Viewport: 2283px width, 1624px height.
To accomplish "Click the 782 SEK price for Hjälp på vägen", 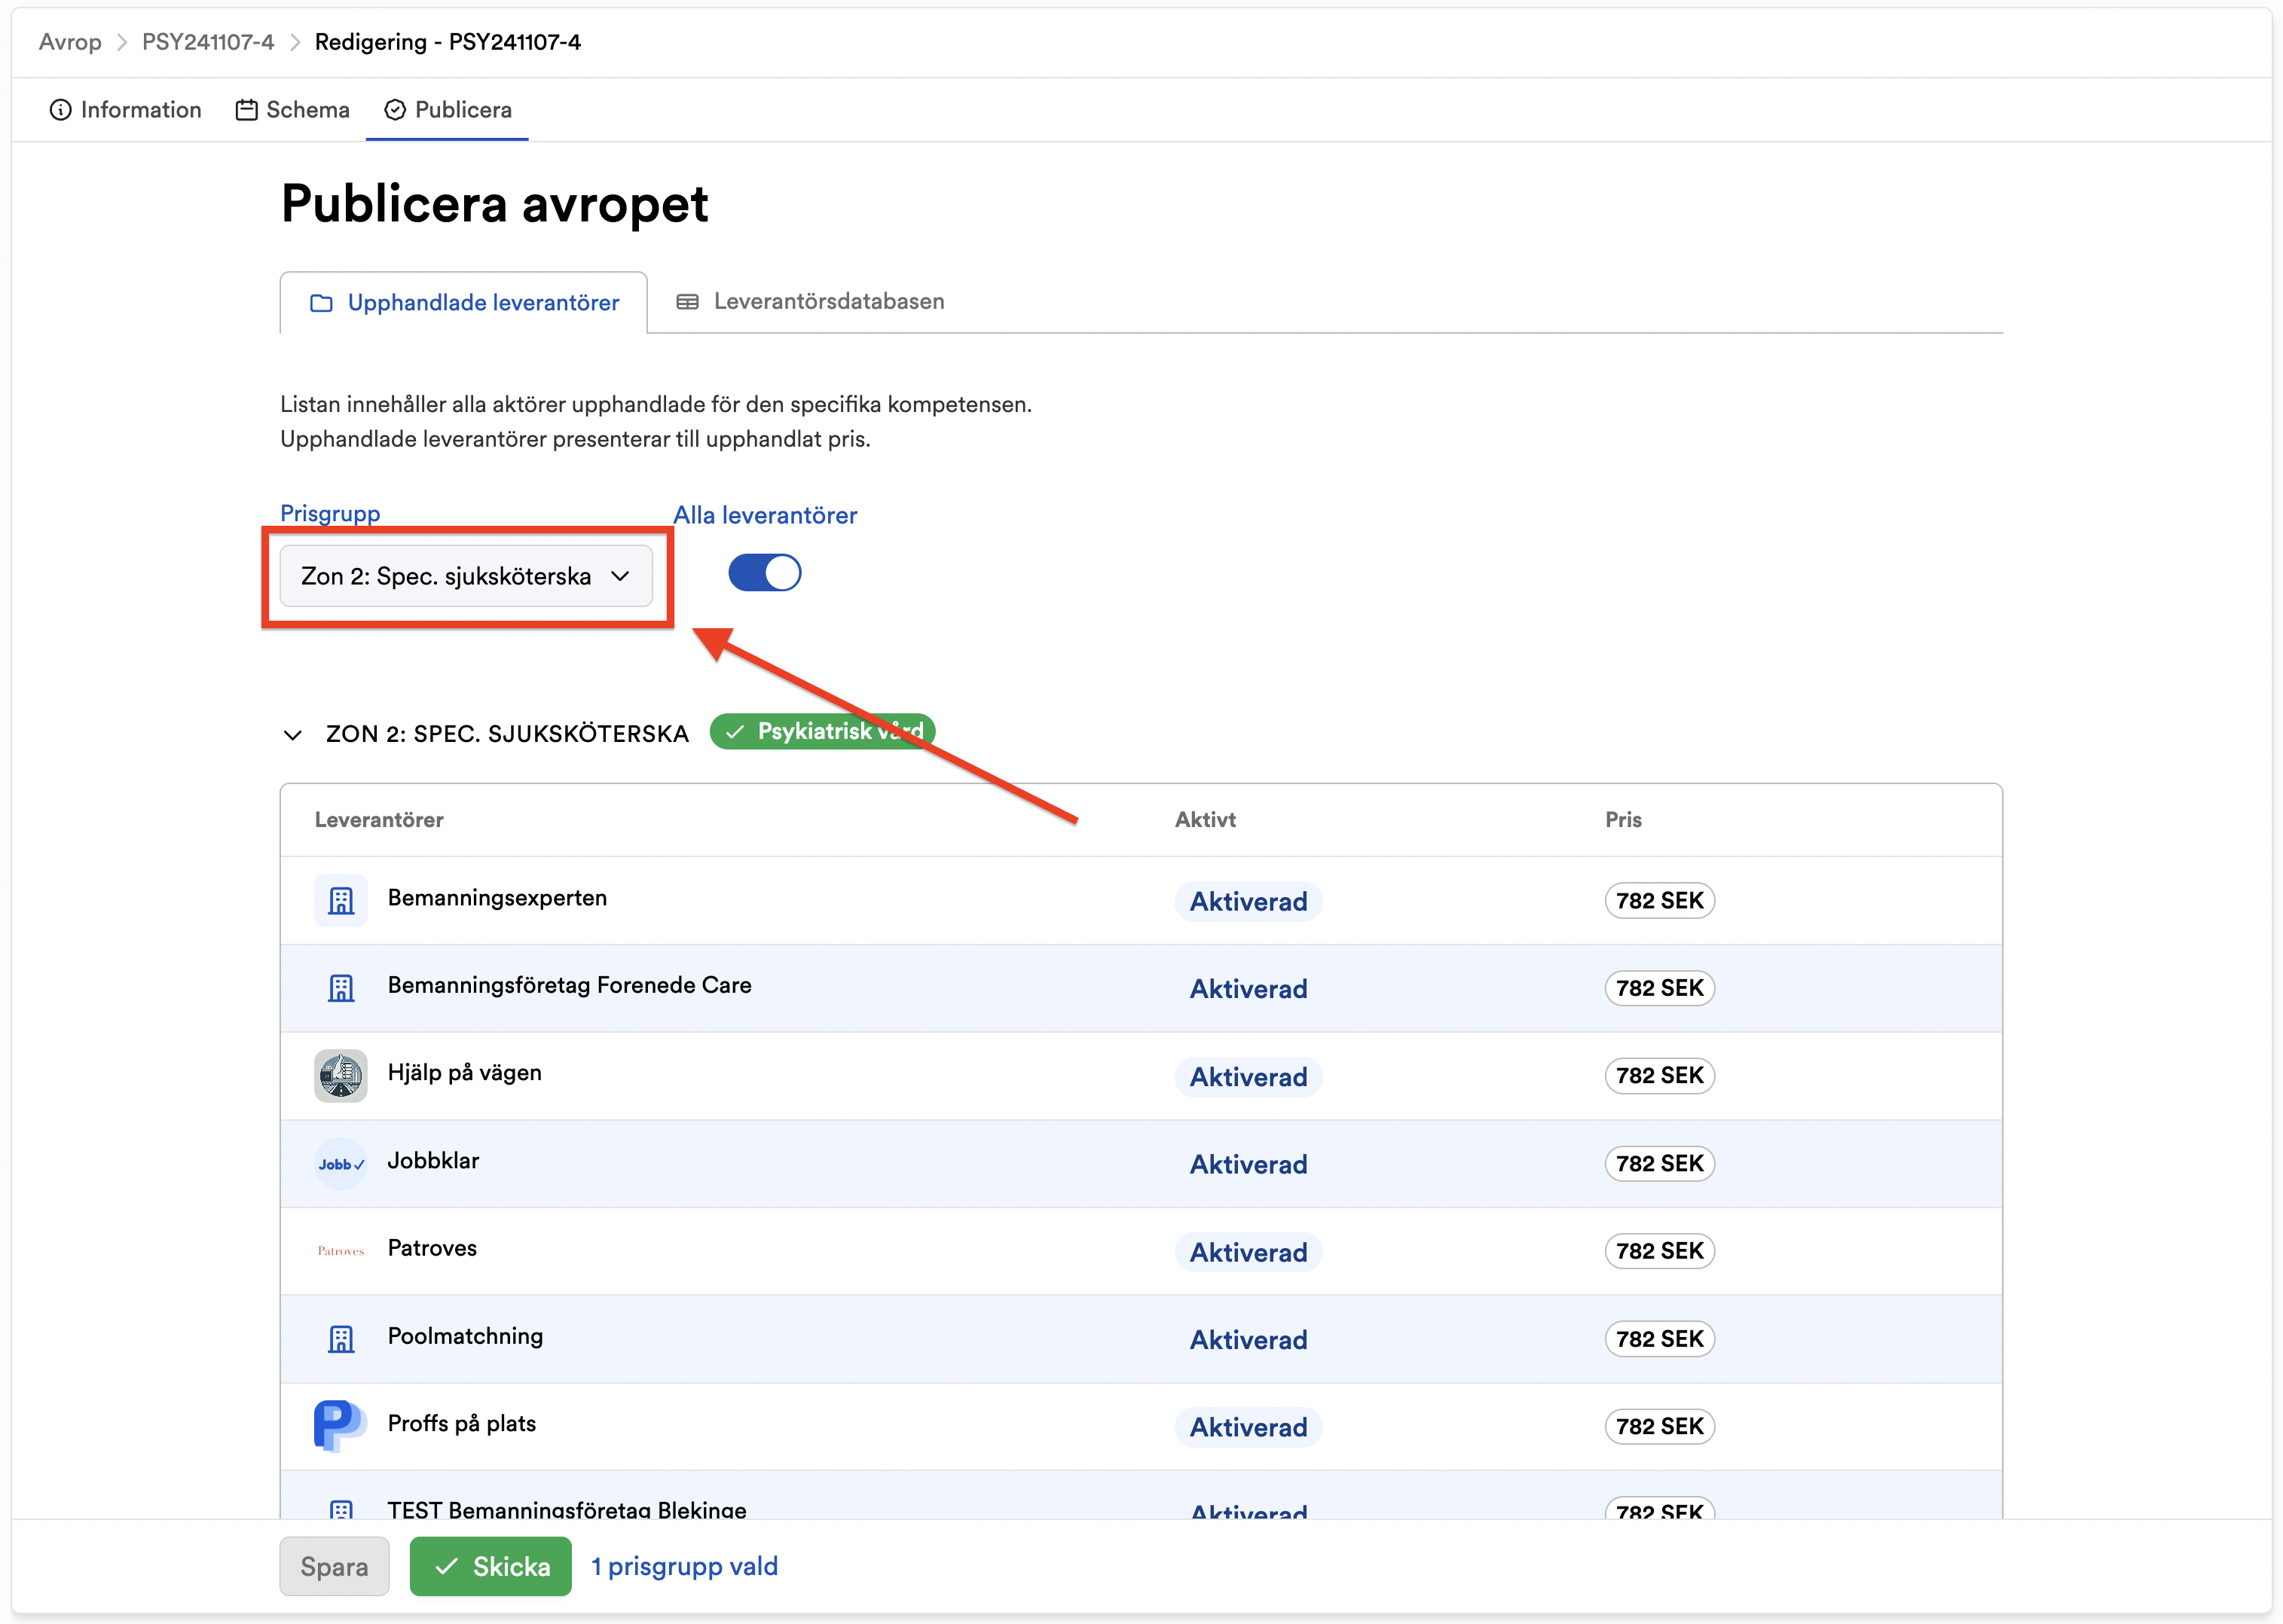I will [1659, 1075].
